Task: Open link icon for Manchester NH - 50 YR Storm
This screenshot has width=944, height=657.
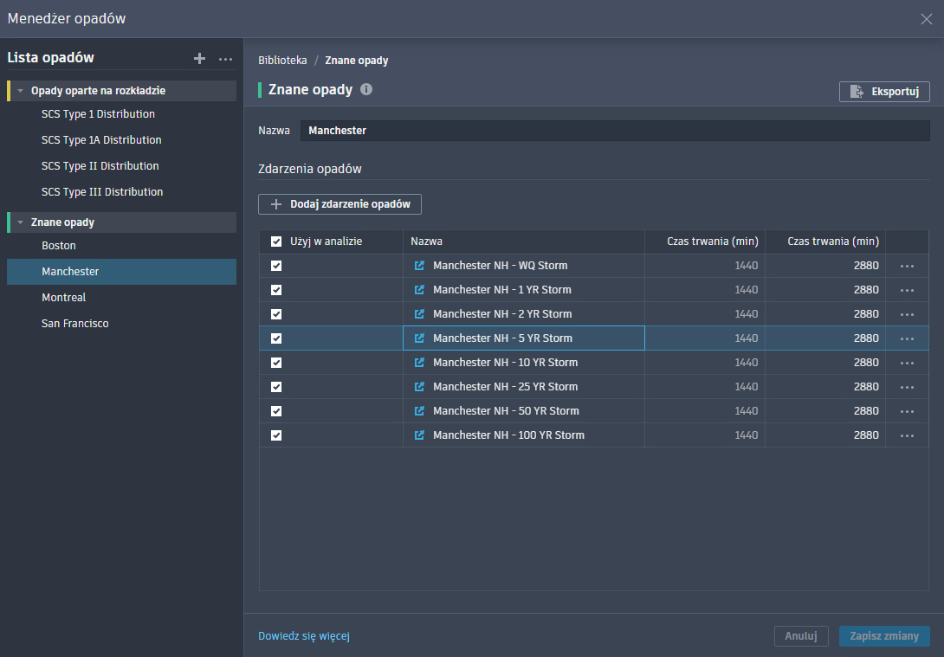Action: pyautogui.click(x=420, y=411)
